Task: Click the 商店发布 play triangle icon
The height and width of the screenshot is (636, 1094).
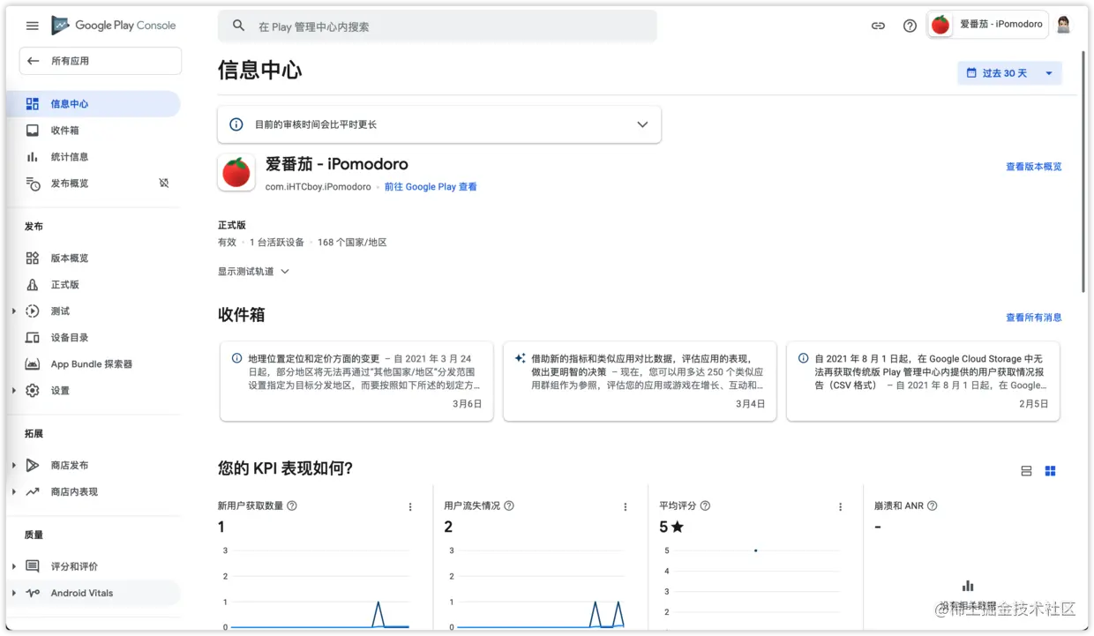Action: [x=33, y=466]
